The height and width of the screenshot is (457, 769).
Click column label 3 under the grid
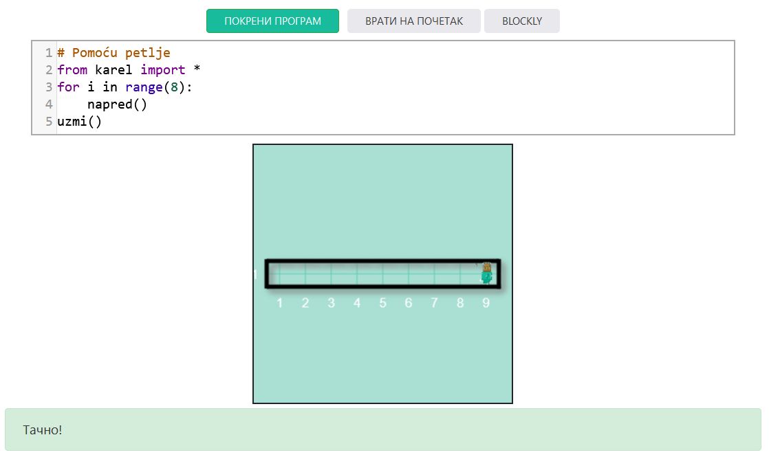click(331, 303)
